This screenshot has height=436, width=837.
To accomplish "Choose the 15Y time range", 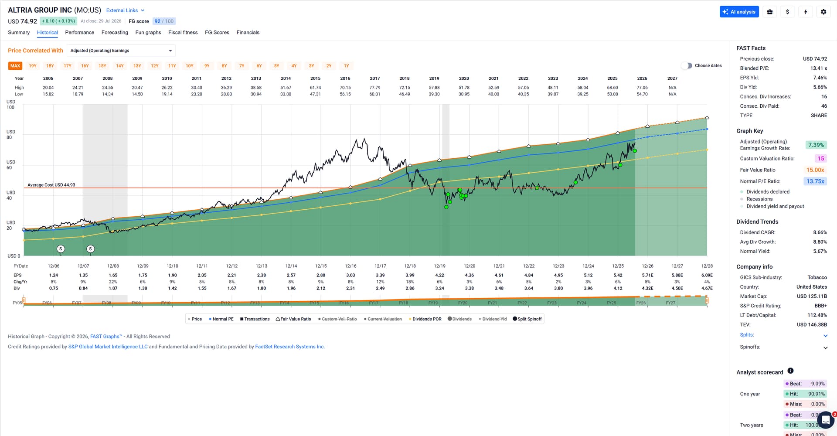I will tap(102, 66).
